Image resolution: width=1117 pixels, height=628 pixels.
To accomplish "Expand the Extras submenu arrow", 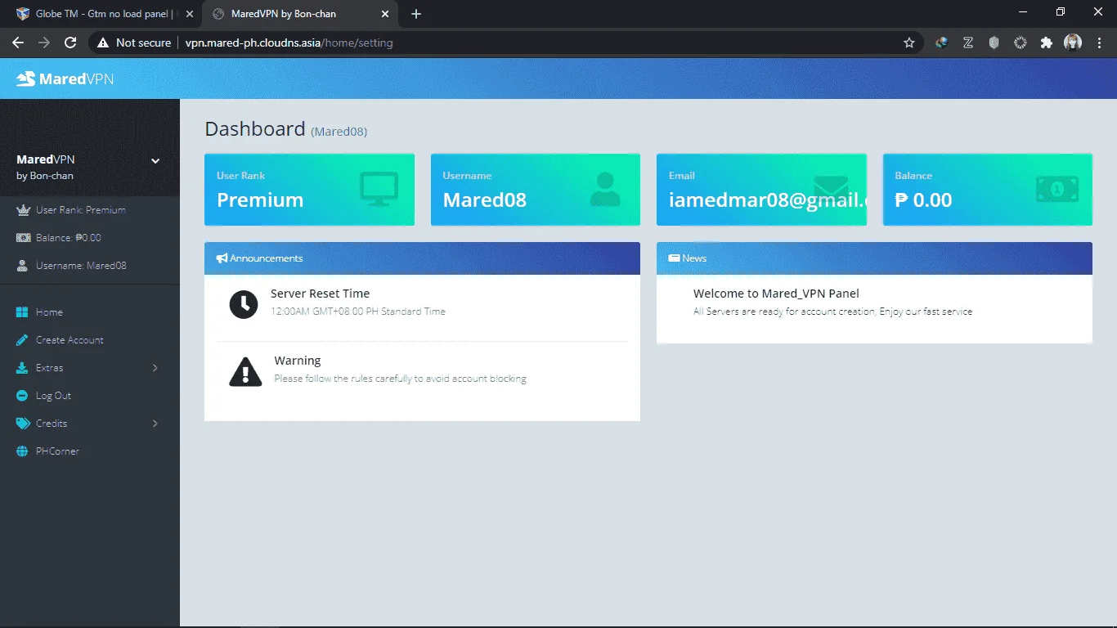I will click(155, 368).
